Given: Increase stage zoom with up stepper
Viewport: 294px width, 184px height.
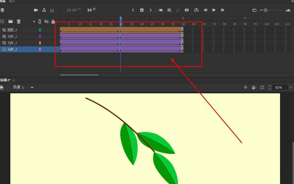Looking at the screenshot, I should 269,86.
